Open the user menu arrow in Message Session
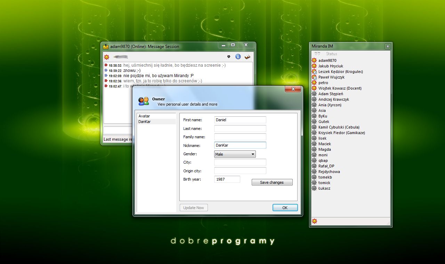The height and width of the screenshot is (264, 445). (x=229, y=57)
